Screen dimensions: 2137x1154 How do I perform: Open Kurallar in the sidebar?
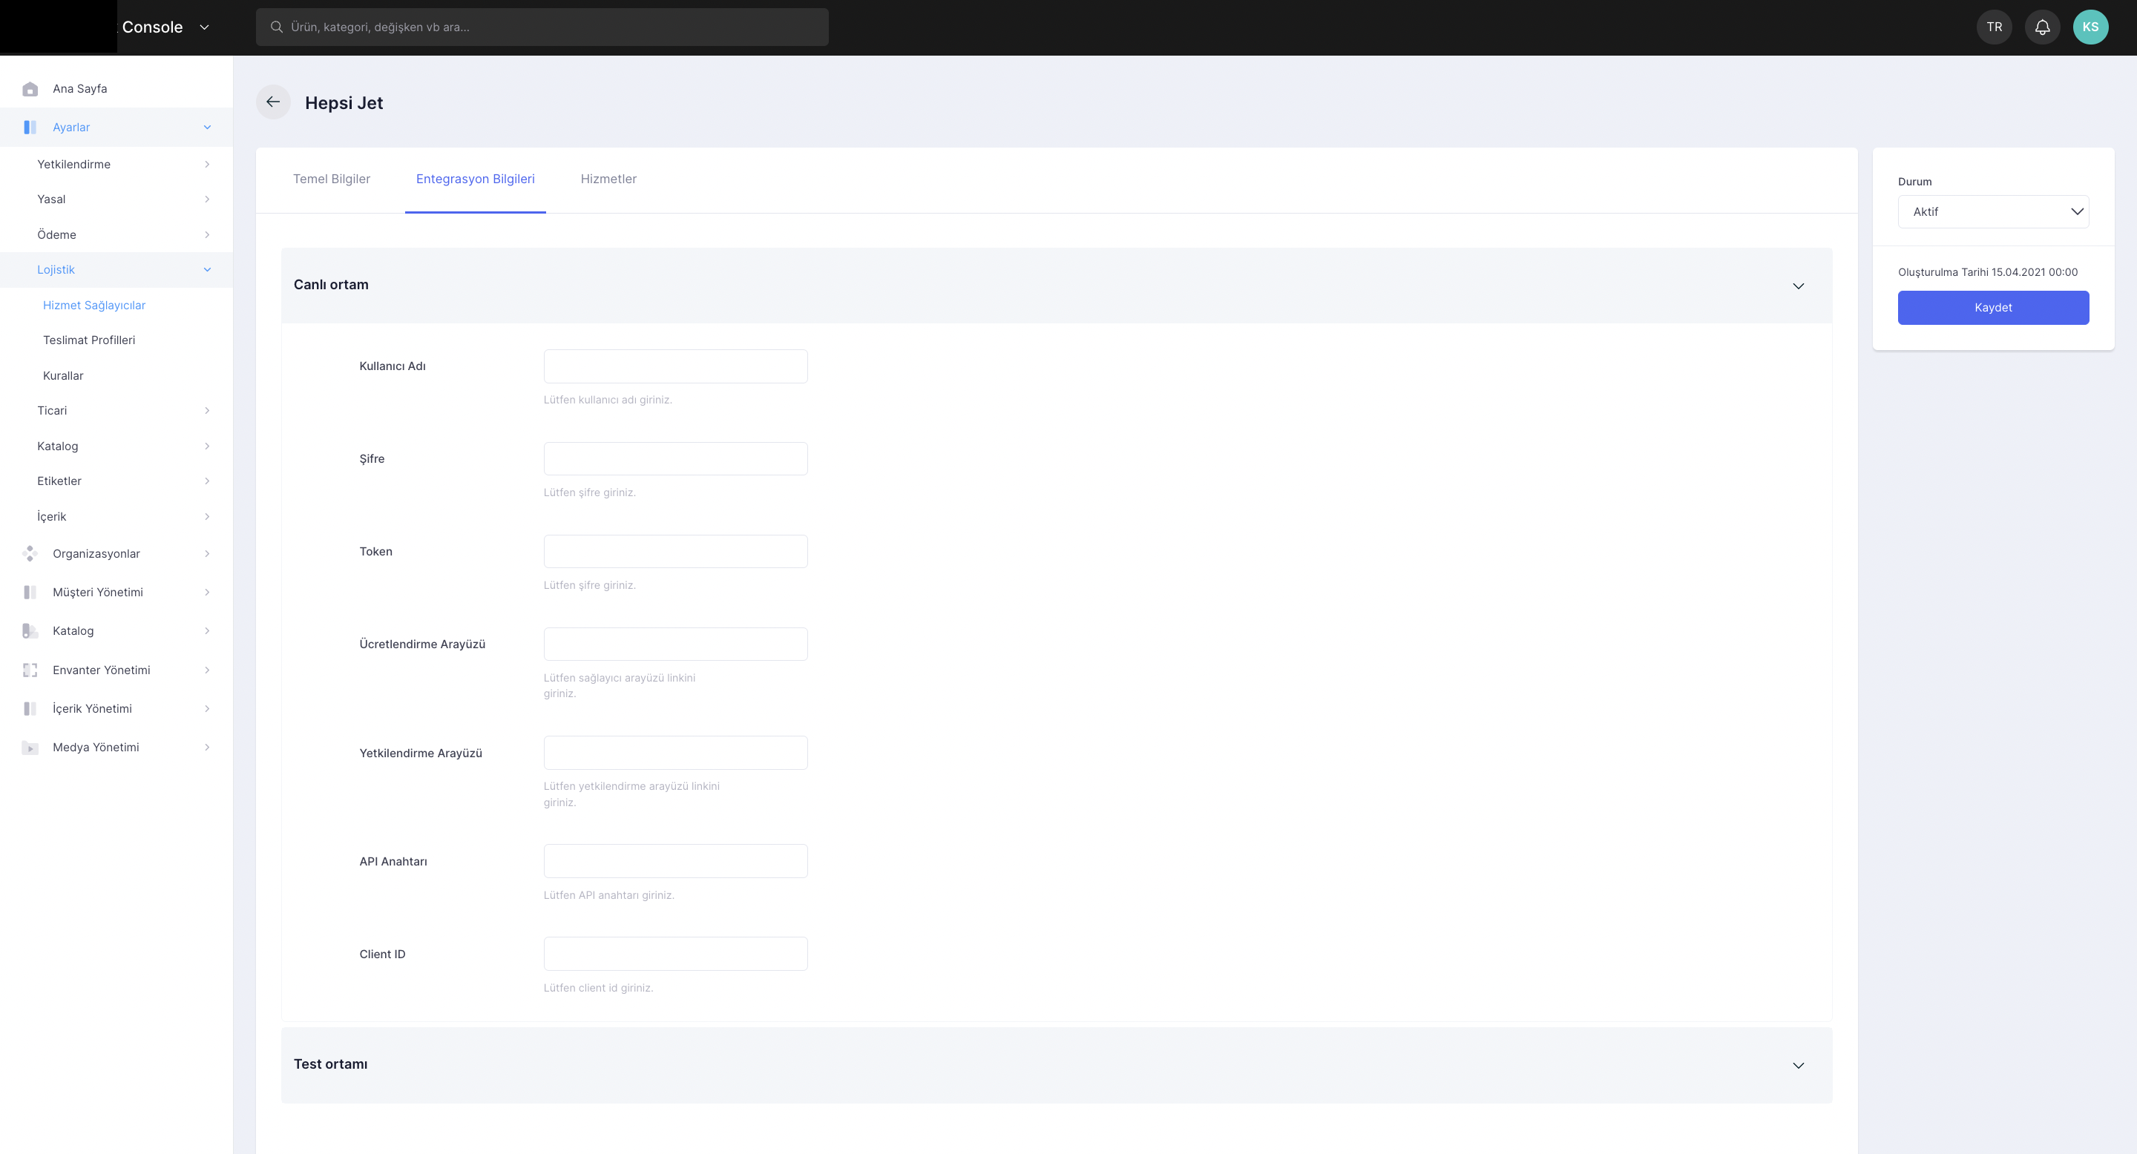63,375
